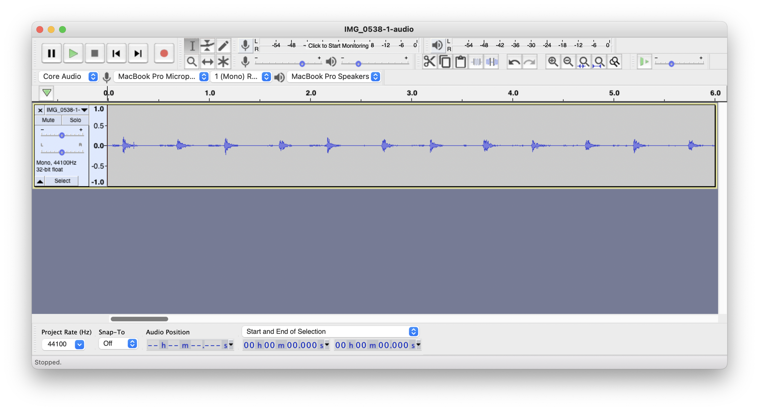Screen dimensions: 759x411
Task: Close the IMG_0538-1 track with X
Action: click(x=40, y=110)
